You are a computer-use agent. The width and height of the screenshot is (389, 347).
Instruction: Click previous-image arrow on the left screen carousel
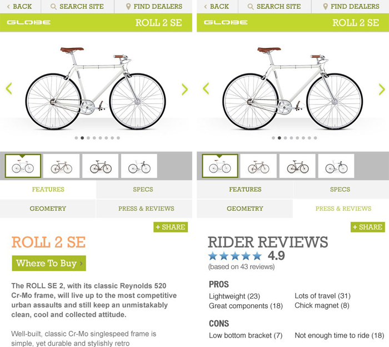click(x=9, y=88)
